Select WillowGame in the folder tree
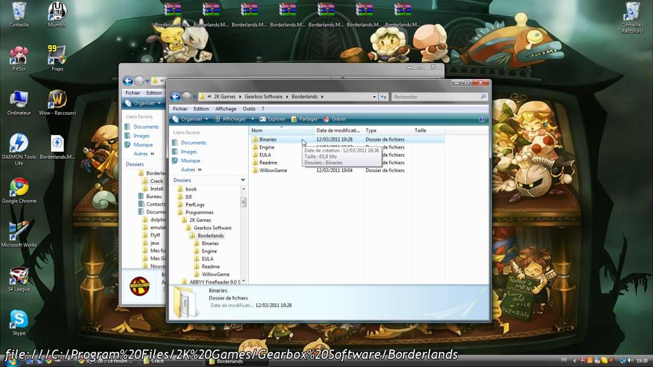 (216, 275)
